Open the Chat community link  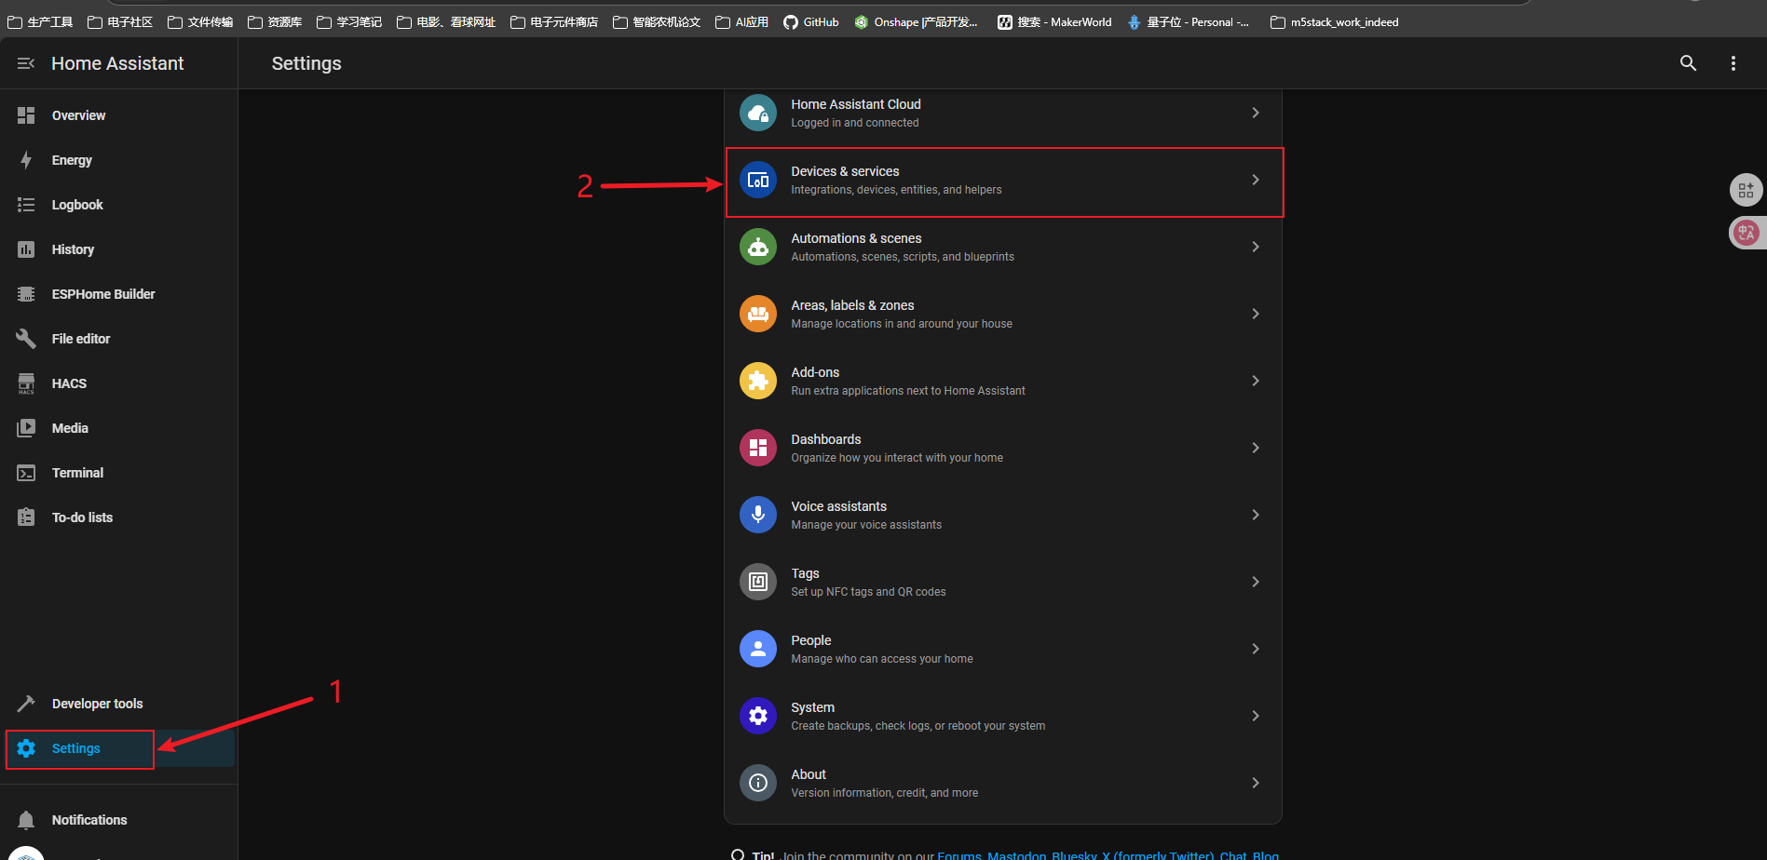pos(1232,854)
